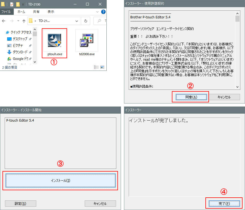245x210 pixels.
Task: Open the address bar history dropdown
Action: [x=77, y=21]
